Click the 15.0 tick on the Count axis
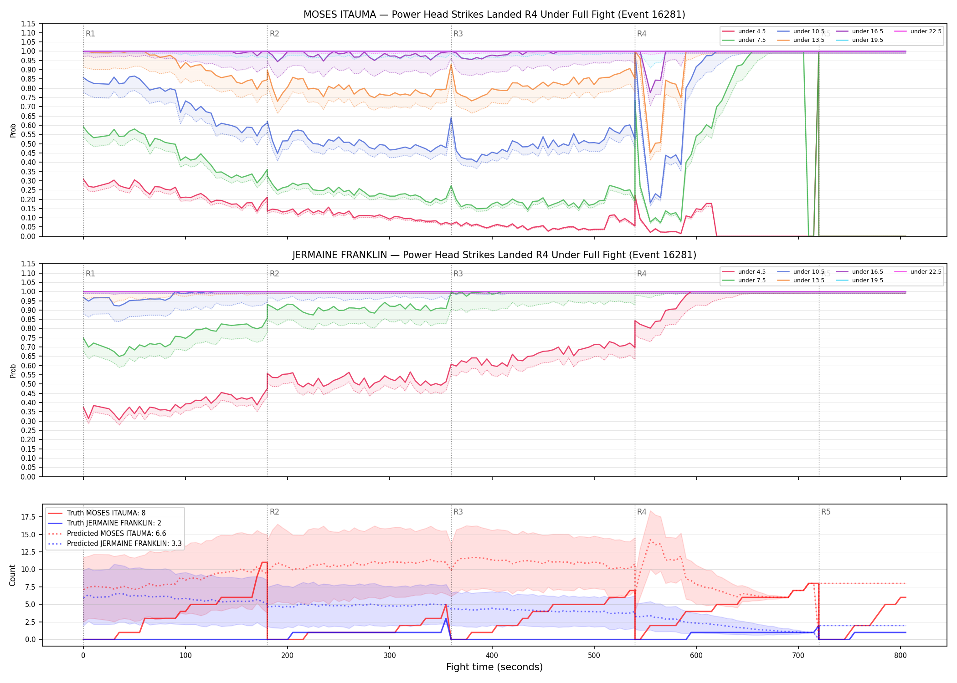This screenshot has width=957, height=683. tap(28, 535)
